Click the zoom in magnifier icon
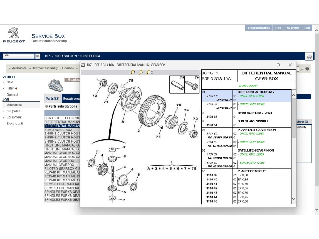The height and width of the screenshot is (239, 319). (x=133, y=73)
